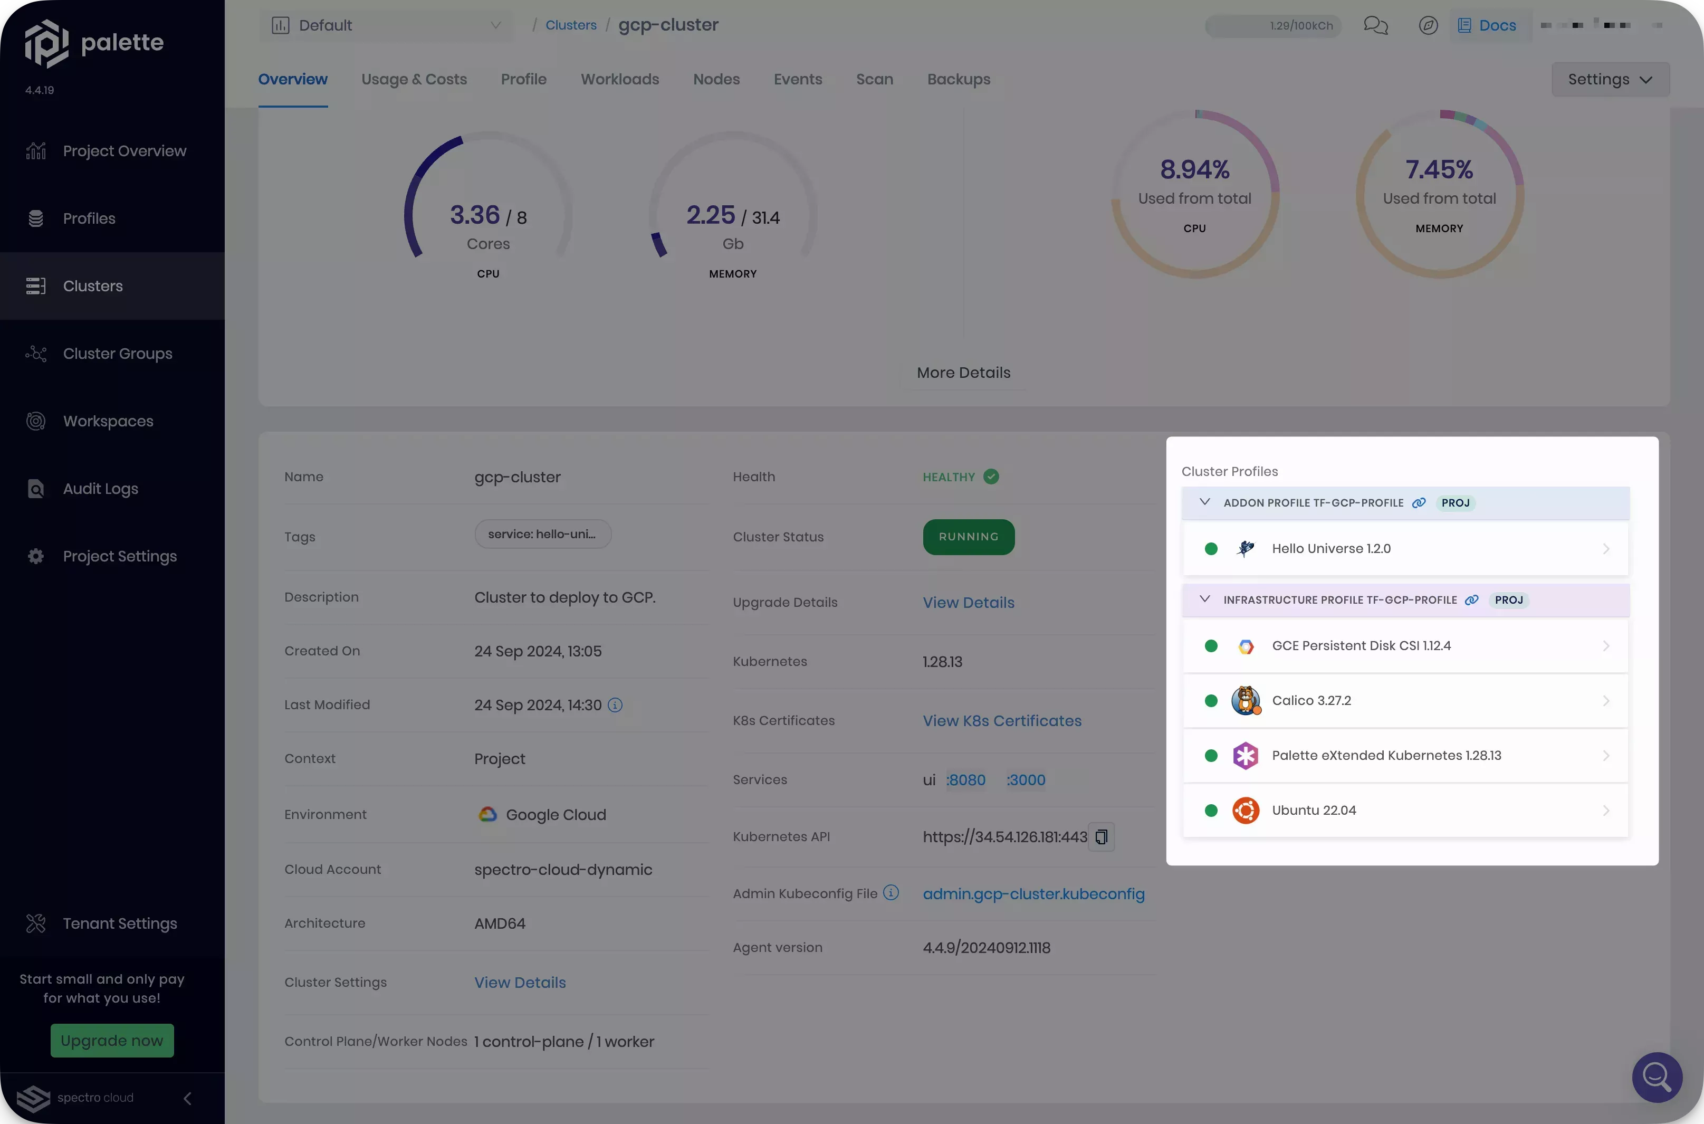The width and height of the screenshot is (1704, 1124).
Task: Click the compass guide icon in header
Action: 1428,26
